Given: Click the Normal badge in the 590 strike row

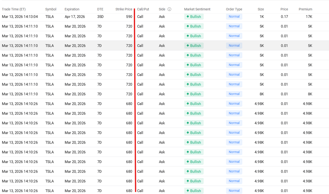Looking at the screenshot, I should click(x=234, y=16).
